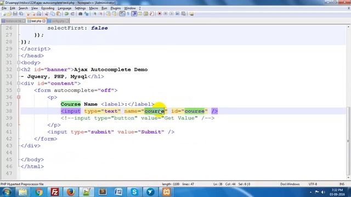Collapse the body fold marker on line 31

(19, 62)
